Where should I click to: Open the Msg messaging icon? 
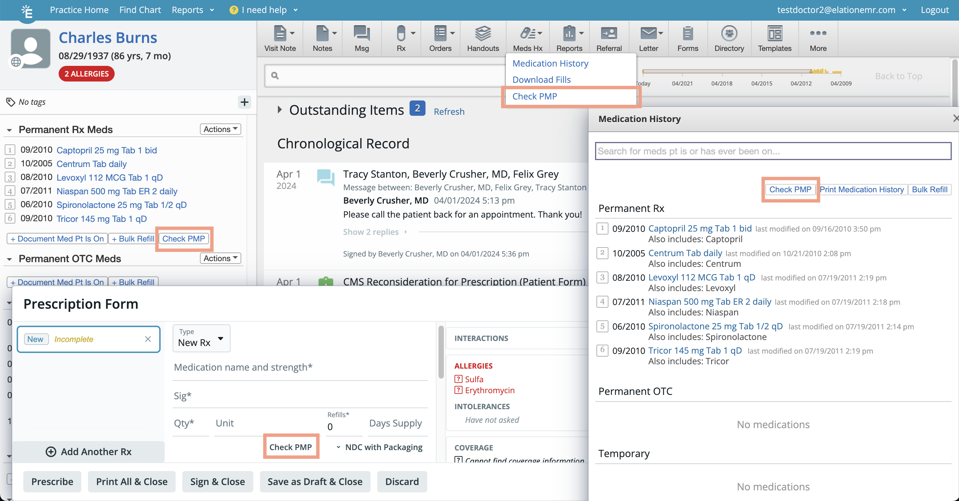click(361, 37)
